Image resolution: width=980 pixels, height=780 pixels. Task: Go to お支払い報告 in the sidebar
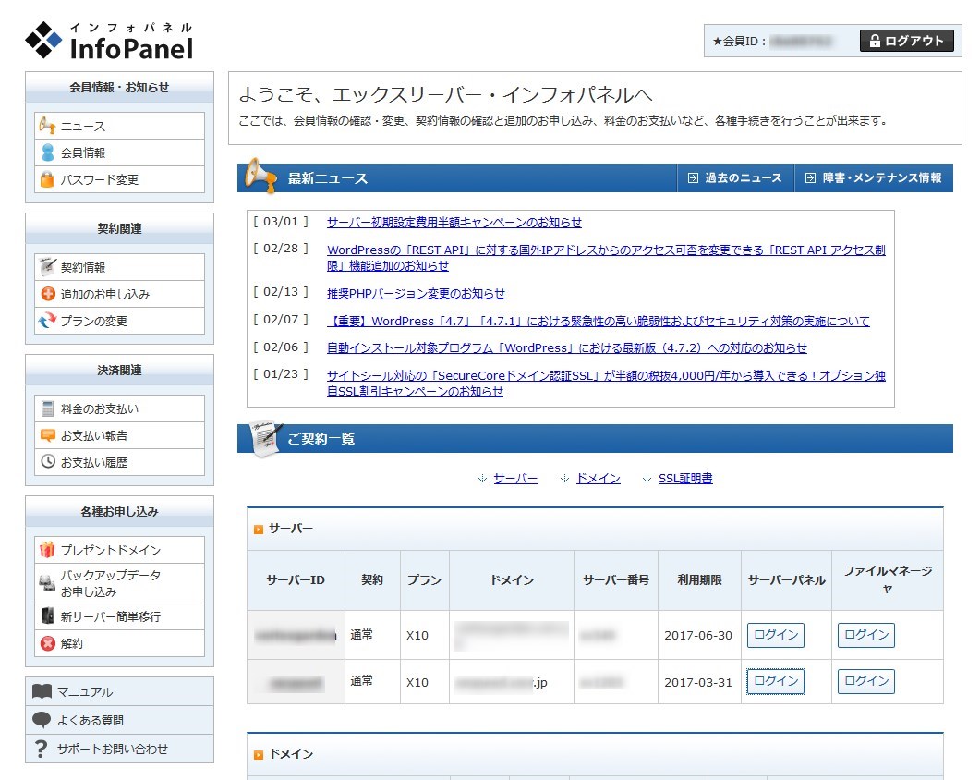[119, 435]
